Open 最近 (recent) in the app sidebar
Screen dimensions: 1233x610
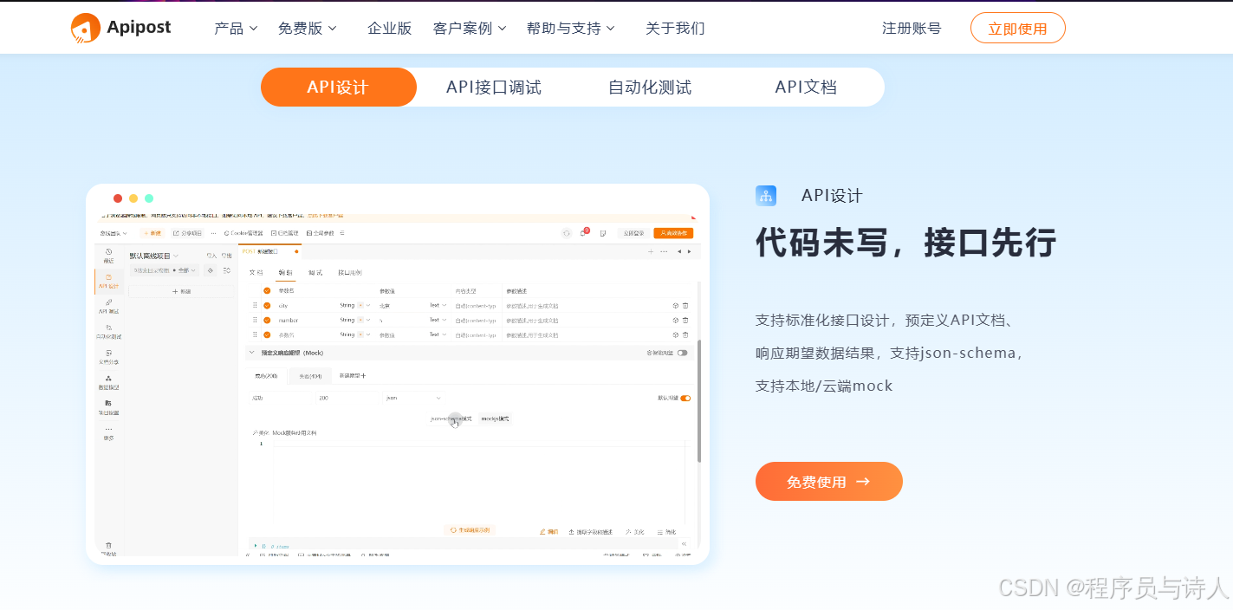(x=108, y=256)
